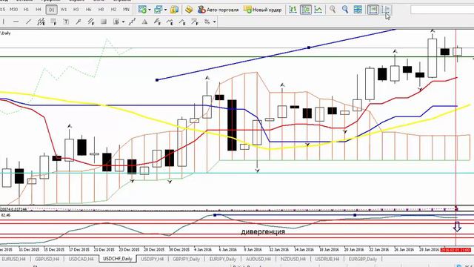Expand the profiles dropdown arrow
This screenshot has width=474, height=267.
(x=165, y=10)
